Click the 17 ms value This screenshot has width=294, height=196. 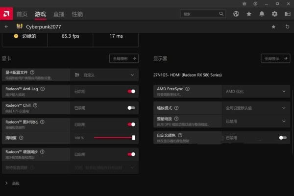(x=116, y=36)
